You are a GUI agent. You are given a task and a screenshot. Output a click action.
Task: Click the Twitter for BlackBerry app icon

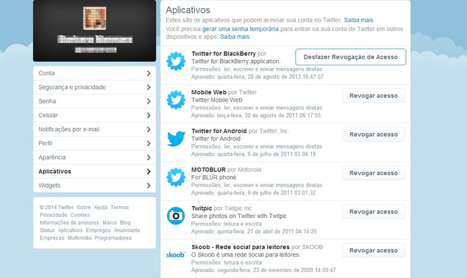click(176, 61)
